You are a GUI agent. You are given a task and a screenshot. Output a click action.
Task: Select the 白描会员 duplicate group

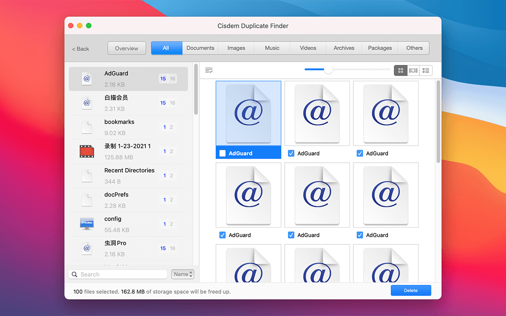tap(128, 103)
